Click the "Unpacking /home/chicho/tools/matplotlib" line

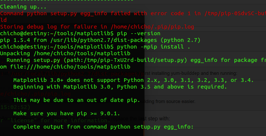click(x=65, y=53)
